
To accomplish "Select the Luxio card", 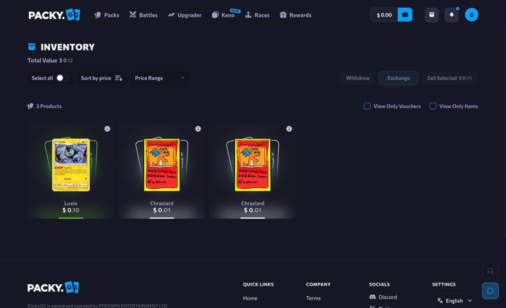I will click(71, 170).
